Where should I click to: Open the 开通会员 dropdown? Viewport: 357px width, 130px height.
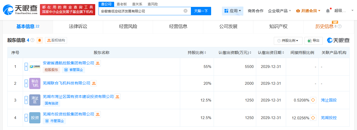(308, 11)
